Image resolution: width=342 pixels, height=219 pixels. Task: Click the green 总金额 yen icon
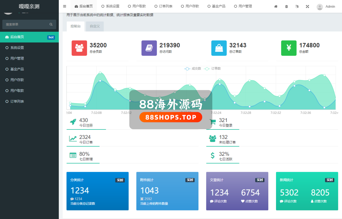coord(289,48)
